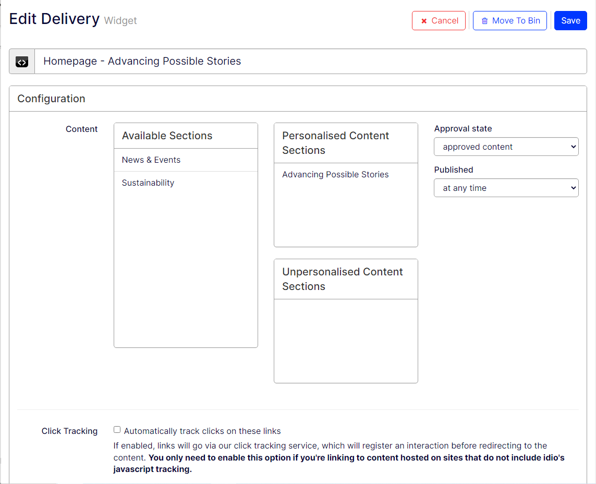The image size is (596, 484).
Task: Select News & Events section
Action: (x=151, y=160)
